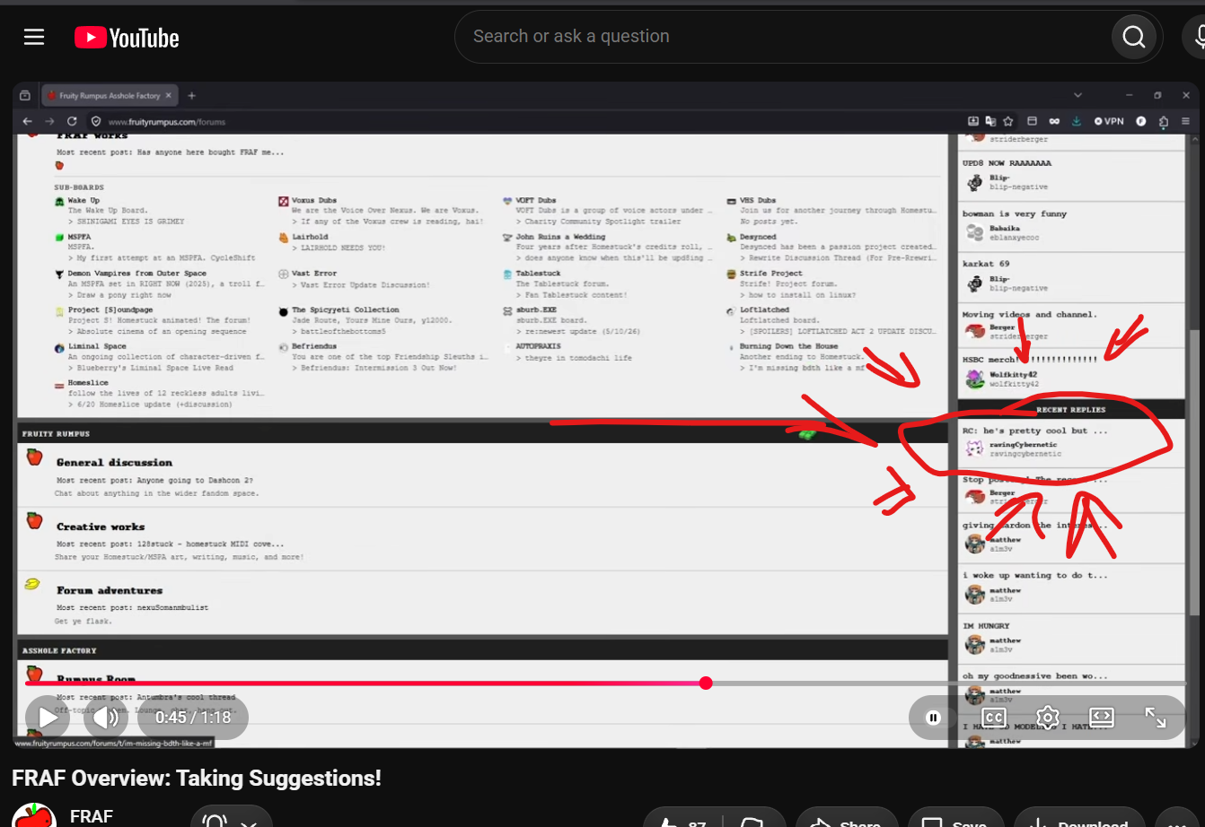Open the YouTube guide hamburger menu
This screenshot has height=827, width=1205.
[34, 37]
